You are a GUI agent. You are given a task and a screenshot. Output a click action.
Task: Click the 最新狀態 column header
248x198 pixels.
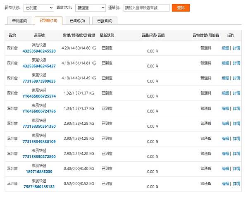coord(107,35)
